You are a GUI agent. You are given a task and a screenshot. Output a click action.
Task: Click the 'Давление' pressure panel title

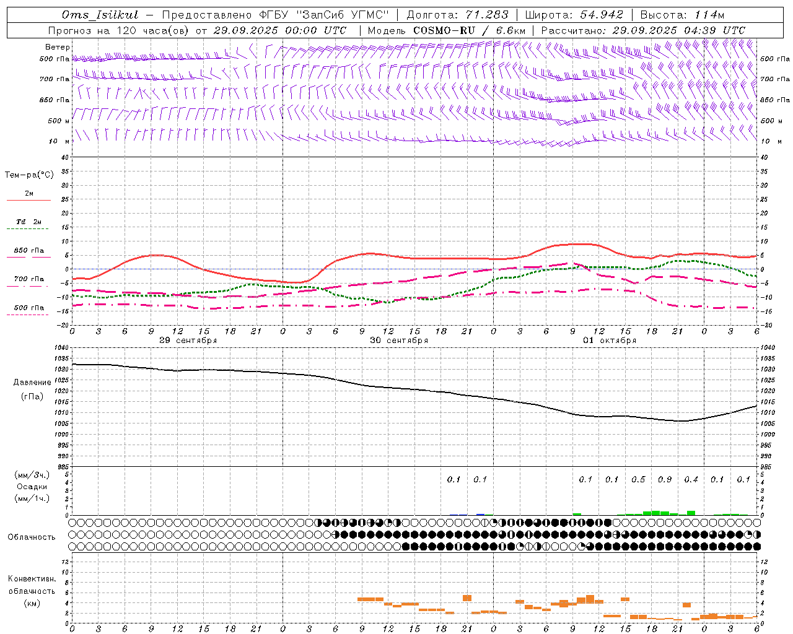tap(32, 382)
